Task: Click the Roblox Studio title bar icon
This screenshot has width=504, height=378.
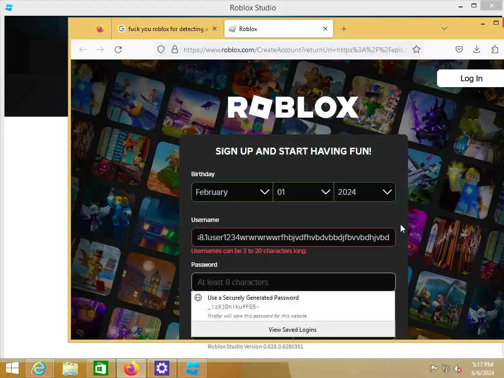Action: click(9, 7)
